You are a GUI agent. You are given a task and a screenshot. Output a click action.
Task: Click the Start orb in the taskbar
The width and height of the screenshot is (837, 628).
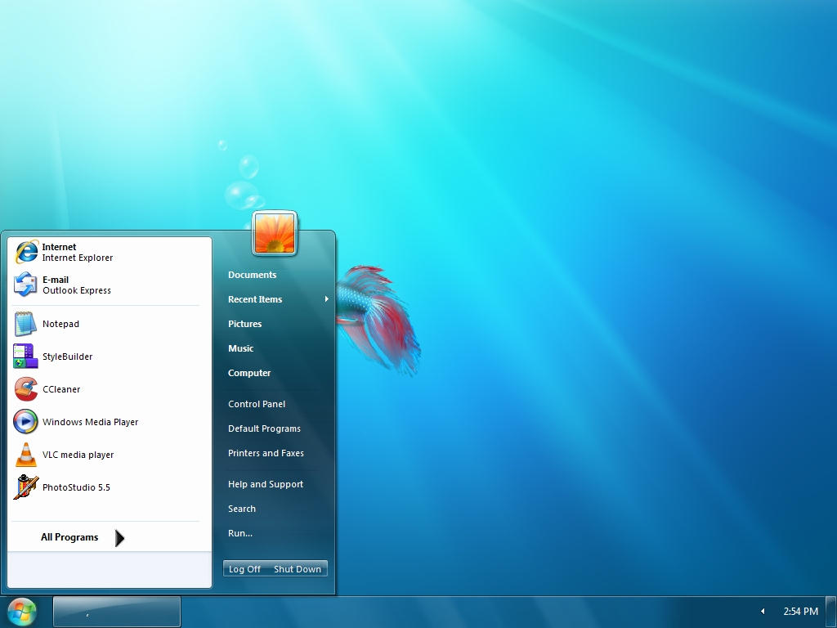click(x=21, y=611)
